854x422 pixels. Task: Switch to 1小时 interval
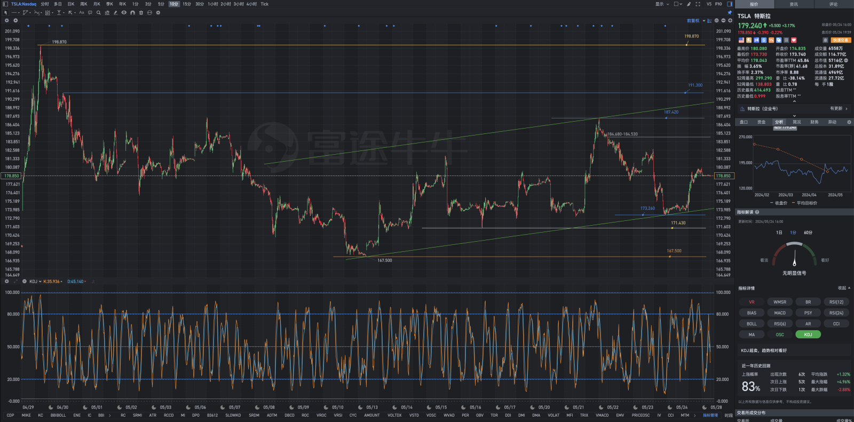click(212, 4)
